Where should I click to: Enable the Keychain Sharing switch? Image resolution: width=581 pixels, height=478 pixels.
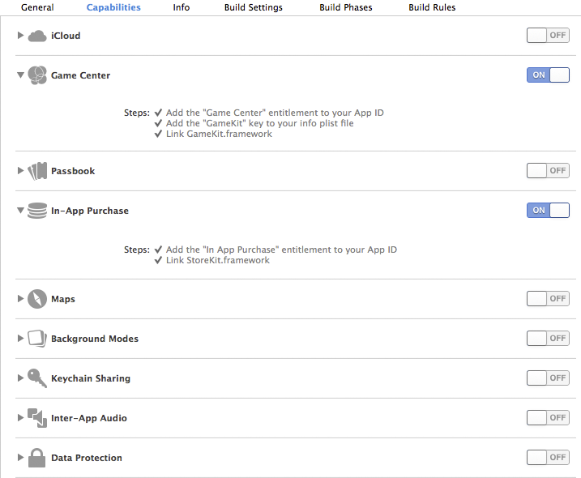[x=548, y=378]
